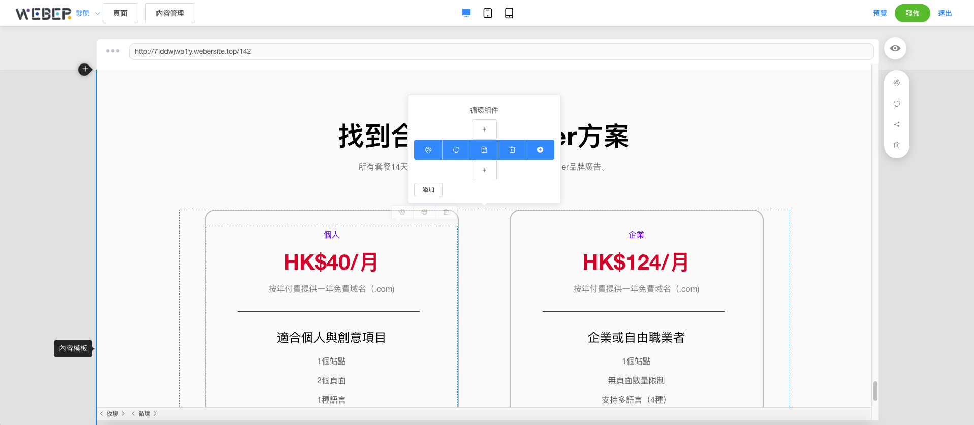Switch to mobile phone preview mode
This screenshot has height=425, width=974.
(509, 13)
